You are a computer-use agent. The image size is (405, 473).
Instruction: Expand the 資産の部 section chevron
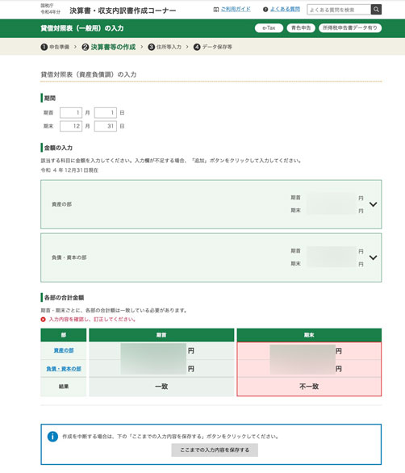click(x=373, y=204)
